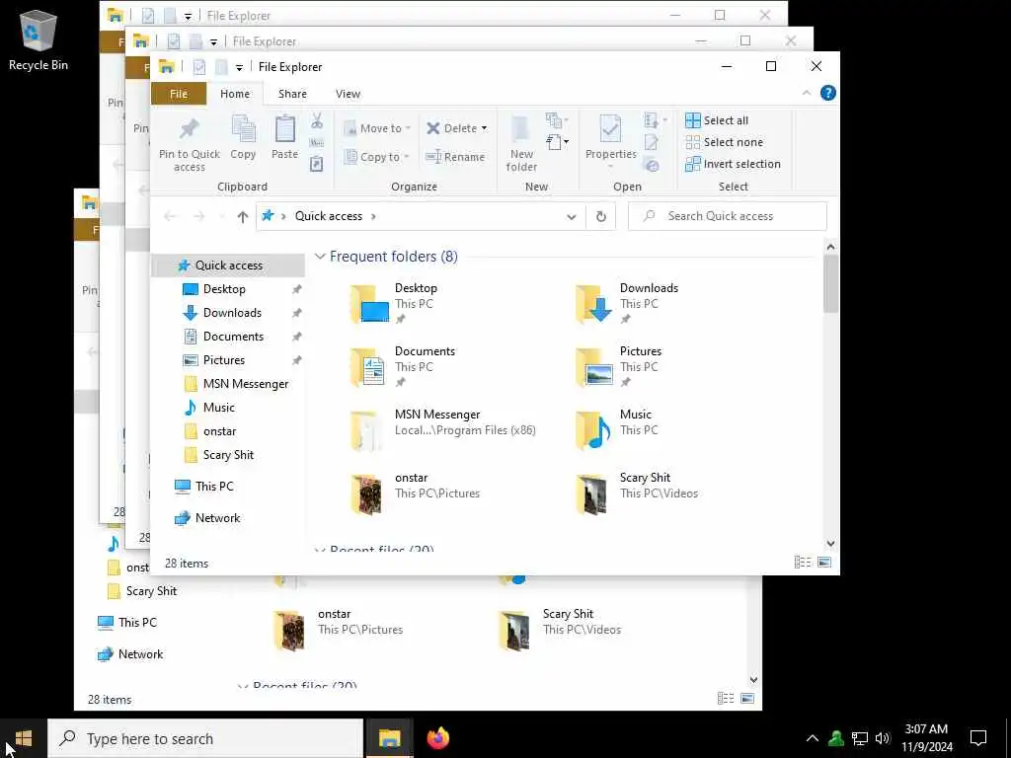Viewport: 1011px width, 758px height.
Task: Refresh the Quick access address bar
Action: click(x=601, y=216)
